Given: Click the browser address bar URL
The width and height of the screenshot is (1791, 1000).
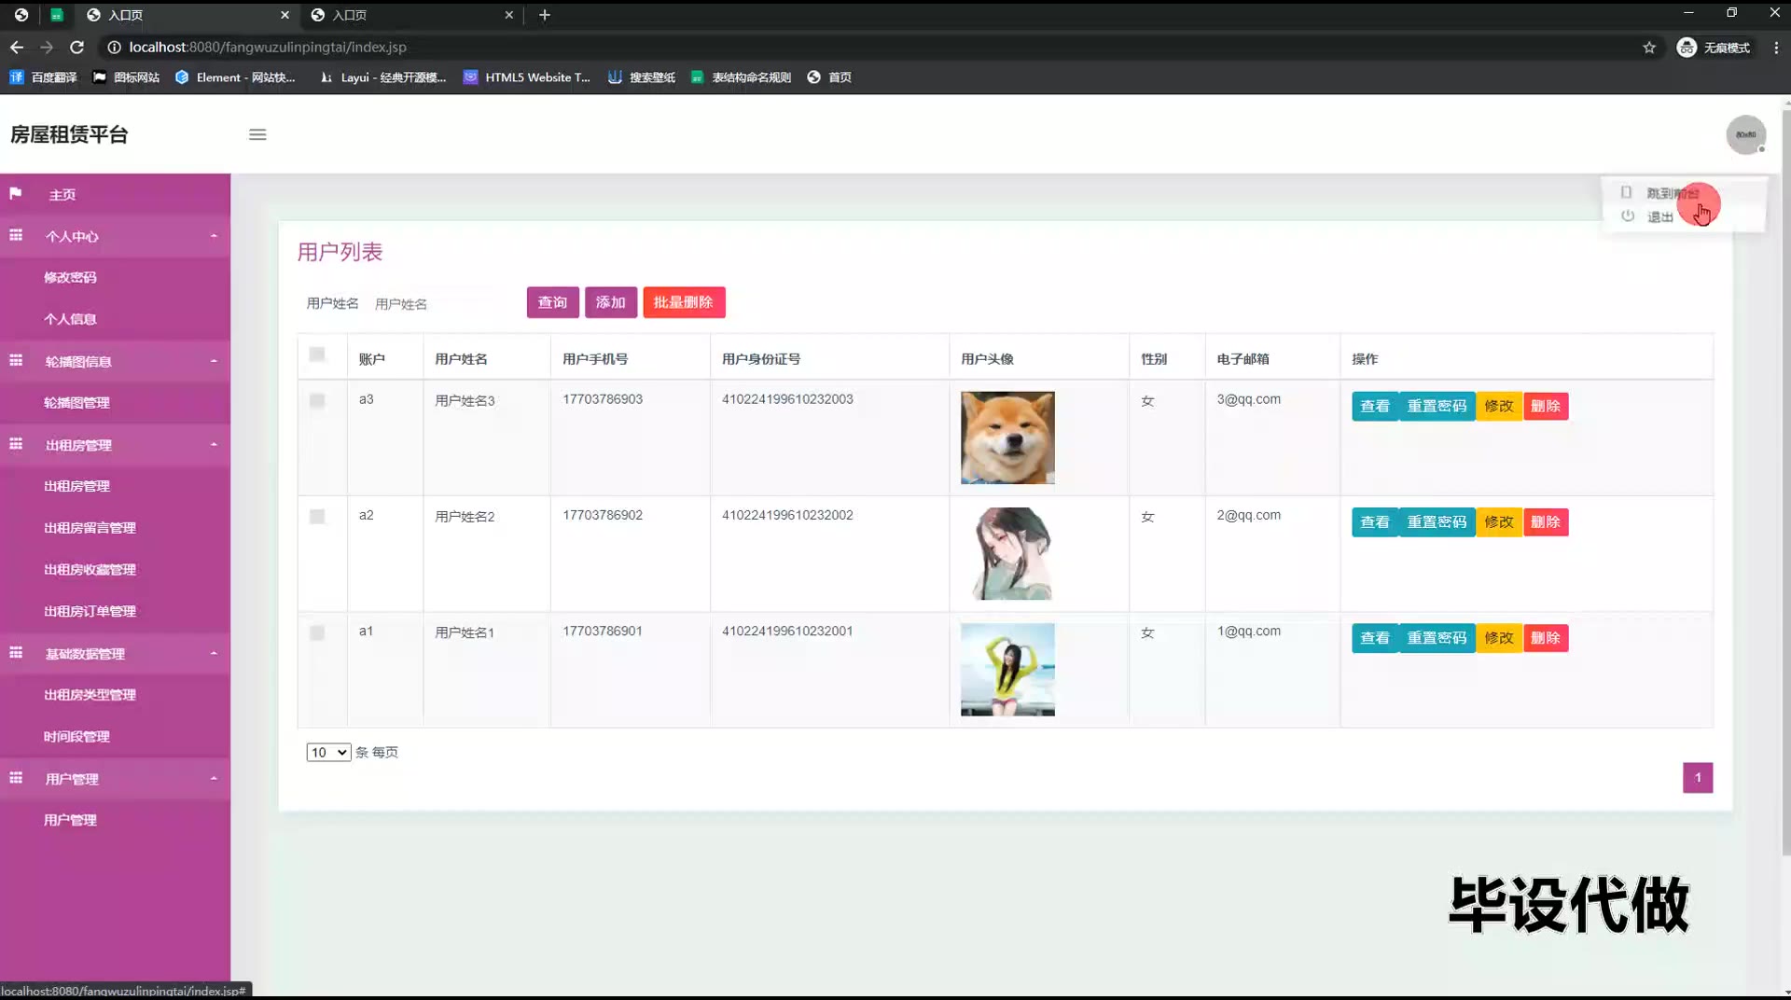Looking at the screenshot, I should pyautogui.click(x=268, y=47).
